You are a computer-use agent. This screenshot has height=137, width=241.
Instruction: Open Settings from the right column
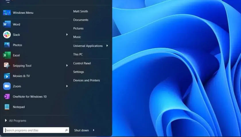[79, 72]
